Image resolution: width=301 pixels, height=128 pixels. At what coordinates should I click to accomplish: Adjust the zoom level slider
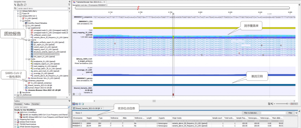pos(281,104)
